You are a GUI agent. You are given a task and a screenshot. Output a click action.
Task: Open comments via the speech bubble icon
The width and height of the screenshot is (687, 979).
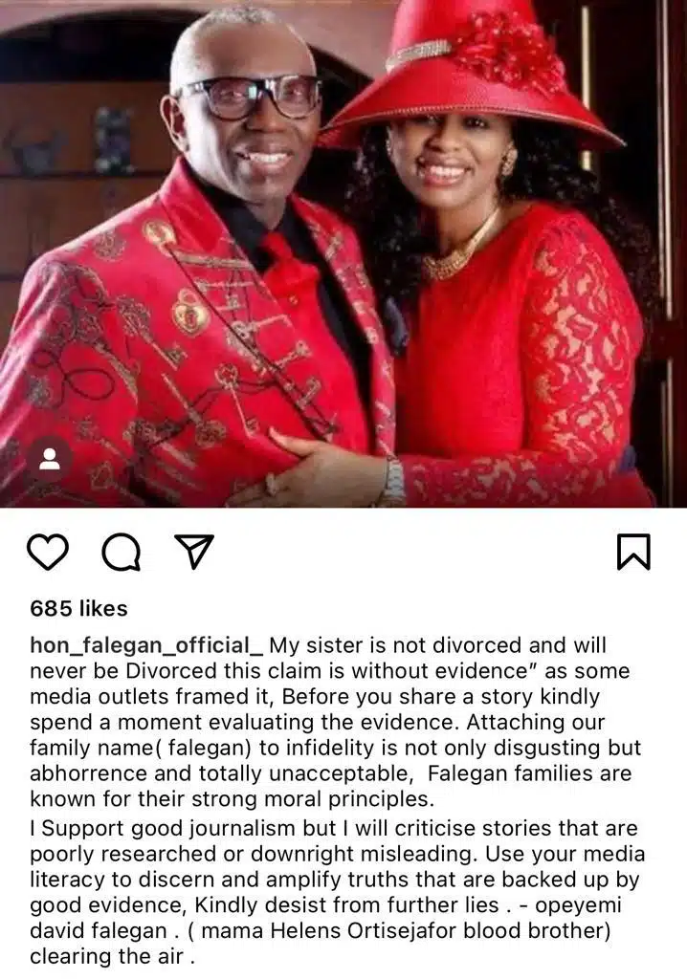click(x=122, y=553)
